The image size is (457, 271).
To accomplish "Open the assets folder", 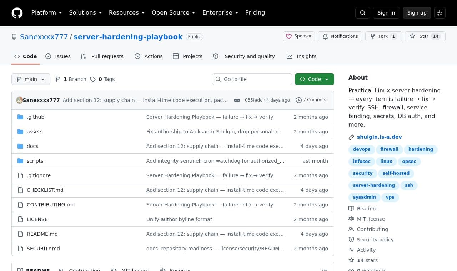I will 35,132.
